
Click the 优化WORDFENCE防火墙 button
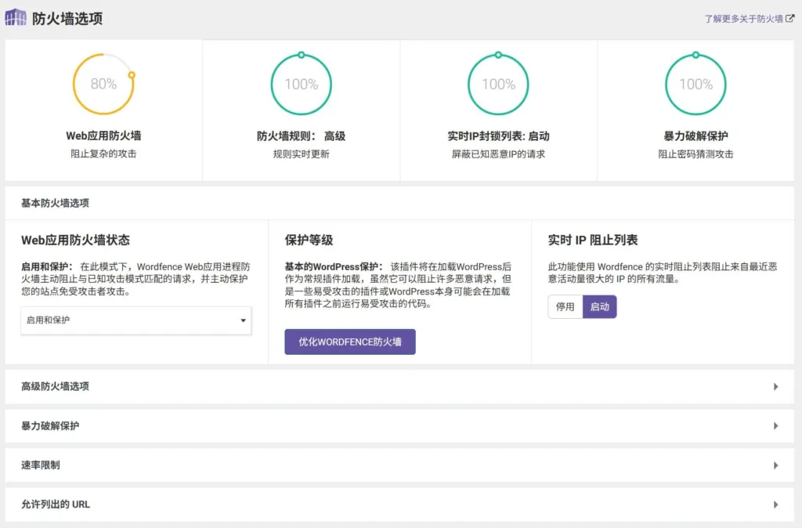(349, 342)
